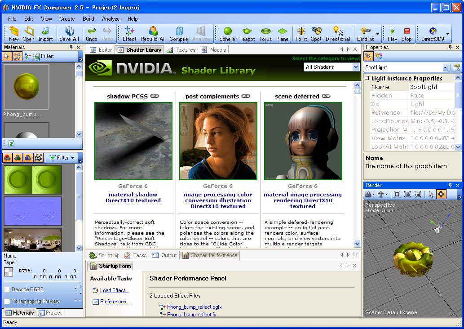464x329 pixels.
Task: Click the red Stop icon
Action: click(x=407, y=31)
